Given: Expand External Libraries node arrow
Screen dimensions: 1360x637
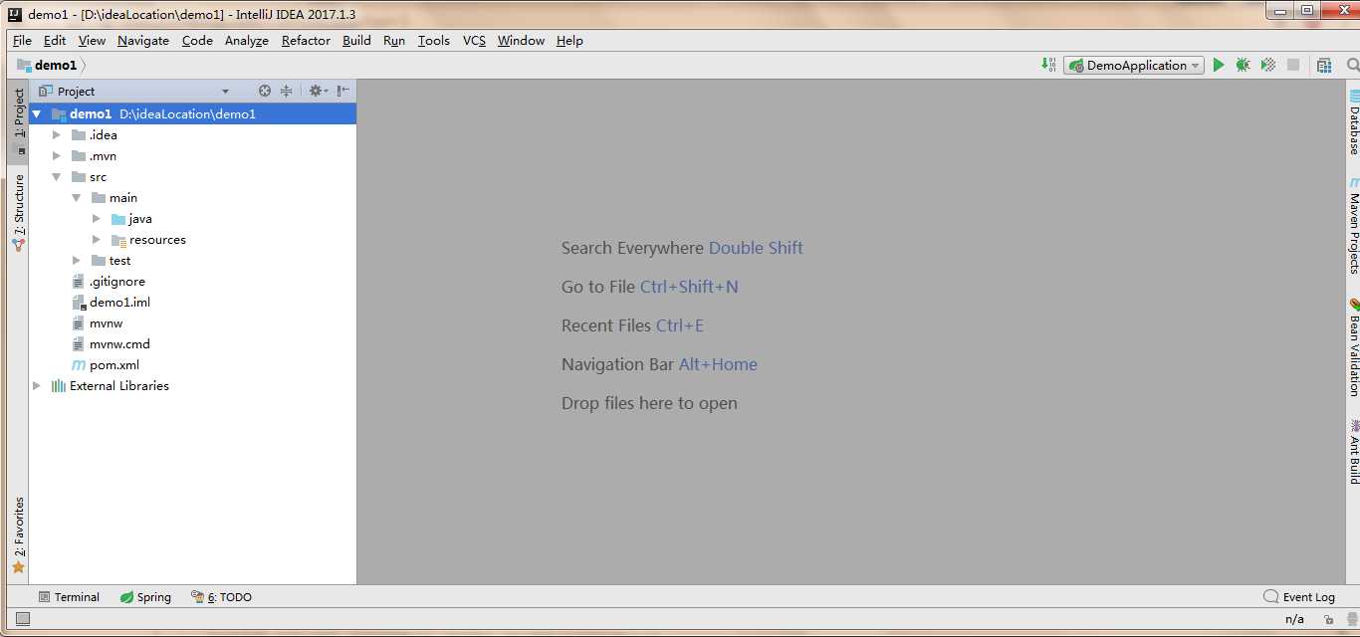Looking at the screenshot, I should 37,386.
